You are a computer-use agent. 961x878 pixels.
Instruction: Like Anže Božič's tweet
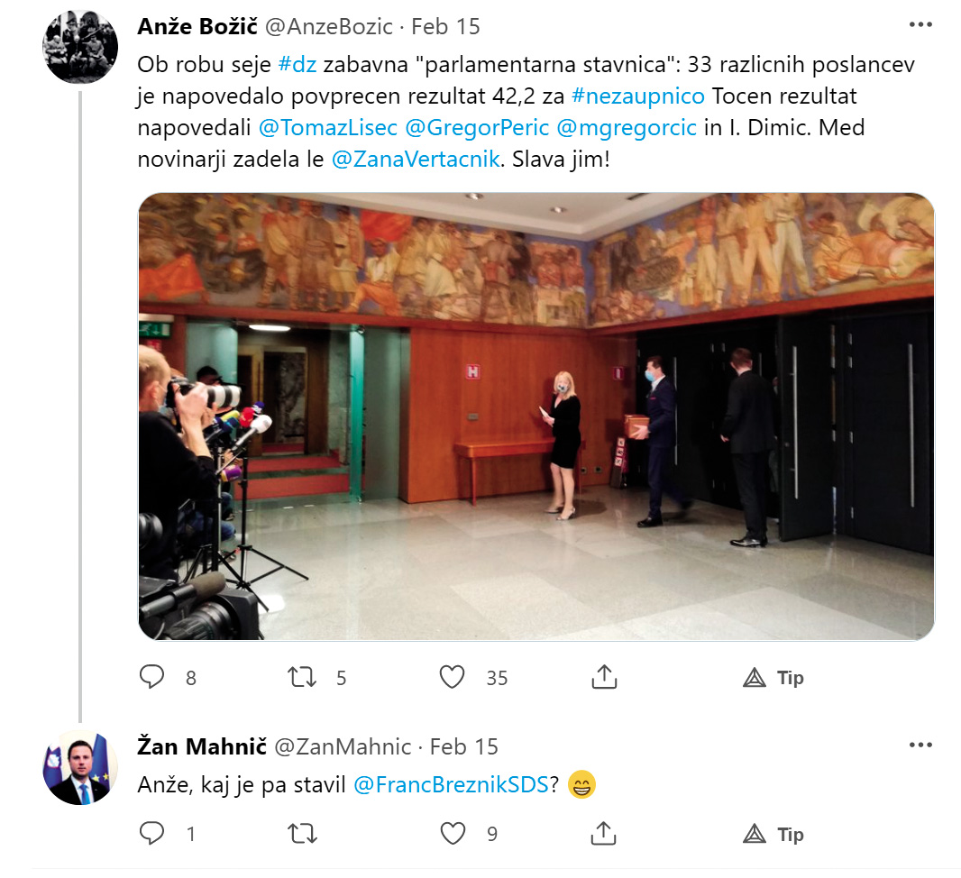click(453, 677)
